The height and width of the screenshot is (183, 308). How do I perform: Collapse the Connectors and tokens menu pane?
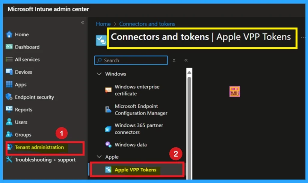coord(186,60)
